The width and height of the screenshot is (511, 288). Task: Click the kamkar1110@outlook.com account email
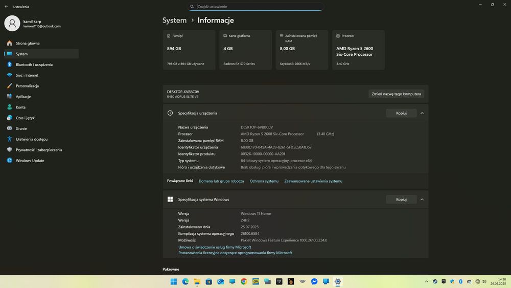(42, 26)
